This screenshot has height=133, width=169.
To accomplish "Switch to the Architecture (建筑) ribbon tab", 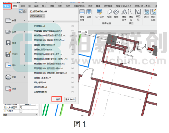I will (15, 6).
